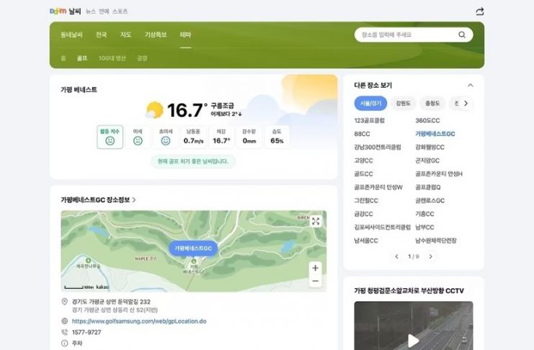Open the Daum logo home link
This screenshot has height=350, width=534.
click(58, 12)
